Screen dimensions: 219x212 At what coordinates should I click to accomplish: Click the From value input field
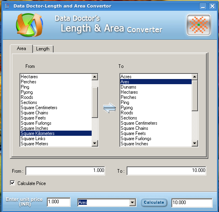(65, 171)
